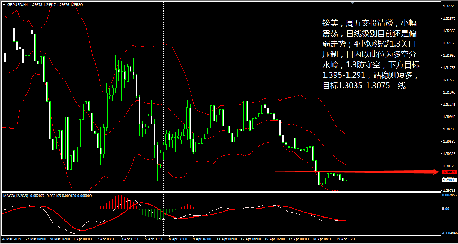This screenshot has height=244, width=458.
Task: Click the 1 Apr 00:00 time label
Action: click(x=83, y=240)
